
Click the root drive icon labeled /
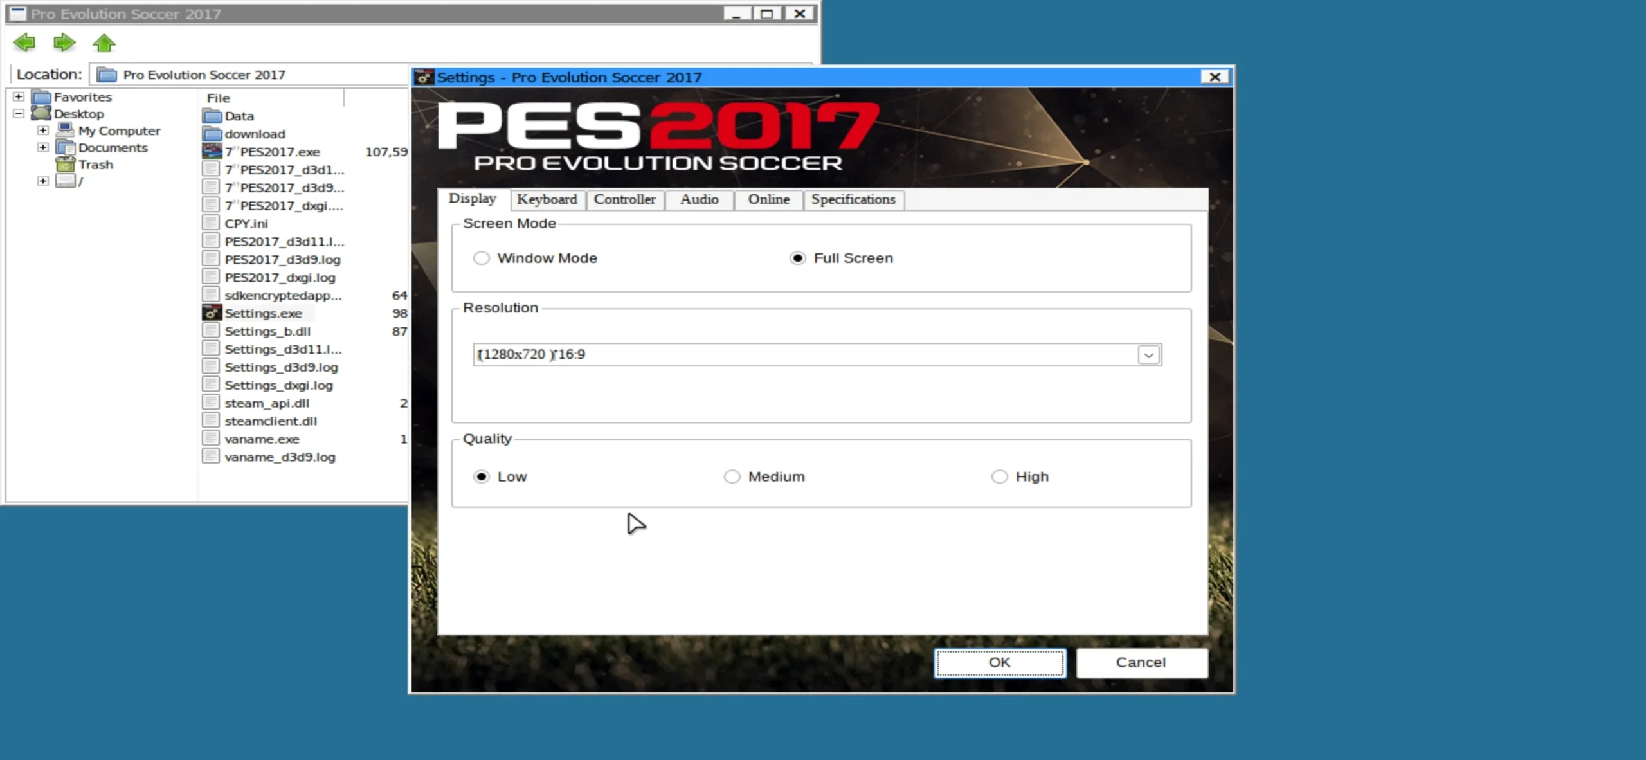pyautogui.click(x=66, y=181)
